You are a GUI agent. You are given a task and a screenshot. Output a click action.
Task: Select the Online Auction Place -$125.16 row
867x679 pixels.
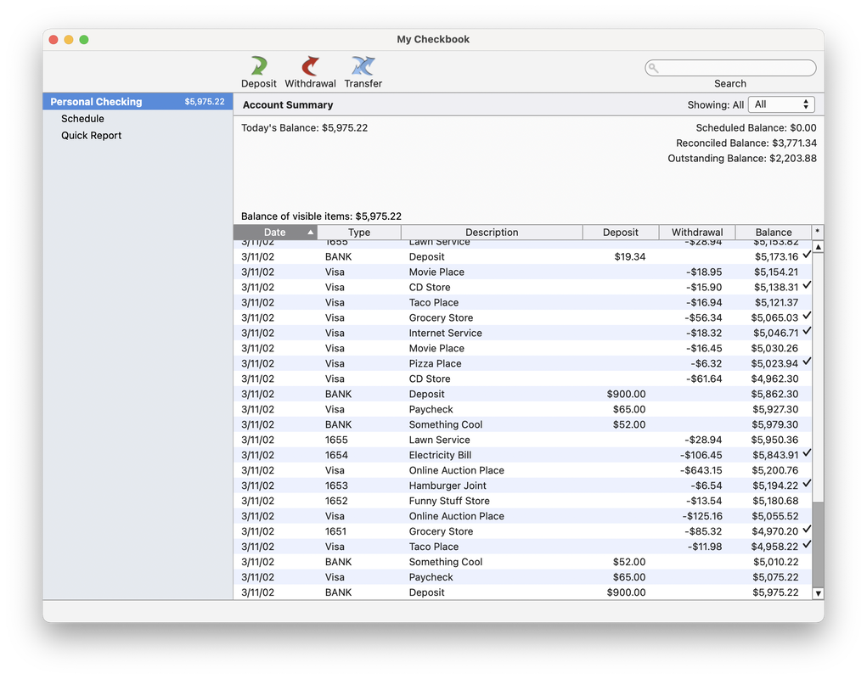point(523,516)
